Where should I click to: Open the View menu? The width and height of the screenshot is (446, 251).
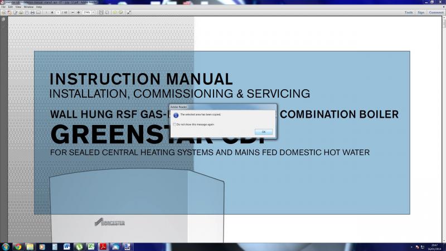pos(18,7)
